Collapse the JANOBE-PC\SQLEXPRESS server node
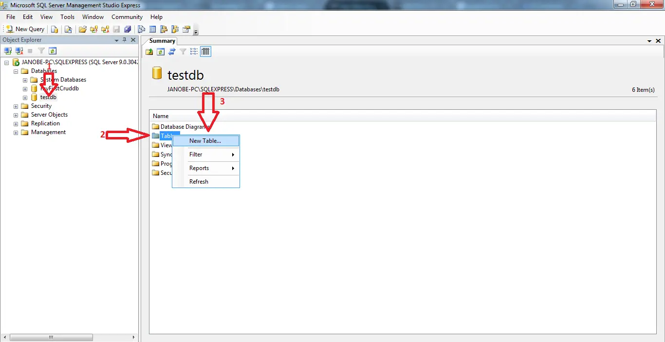The height and width of the screenshot is (342, 665). coord(7,62)
